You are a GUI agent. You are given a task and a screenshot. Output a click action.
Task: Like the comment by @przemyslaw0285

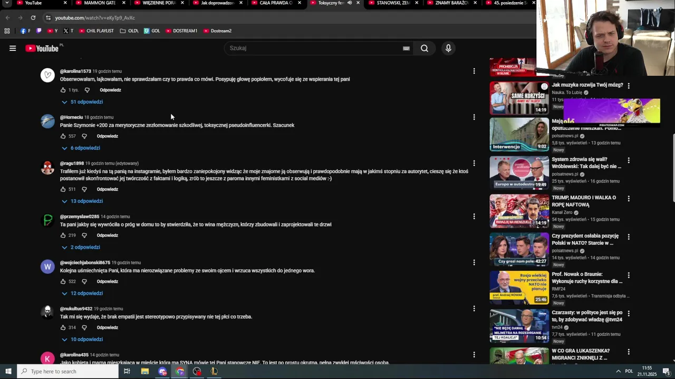click(63, 235)
